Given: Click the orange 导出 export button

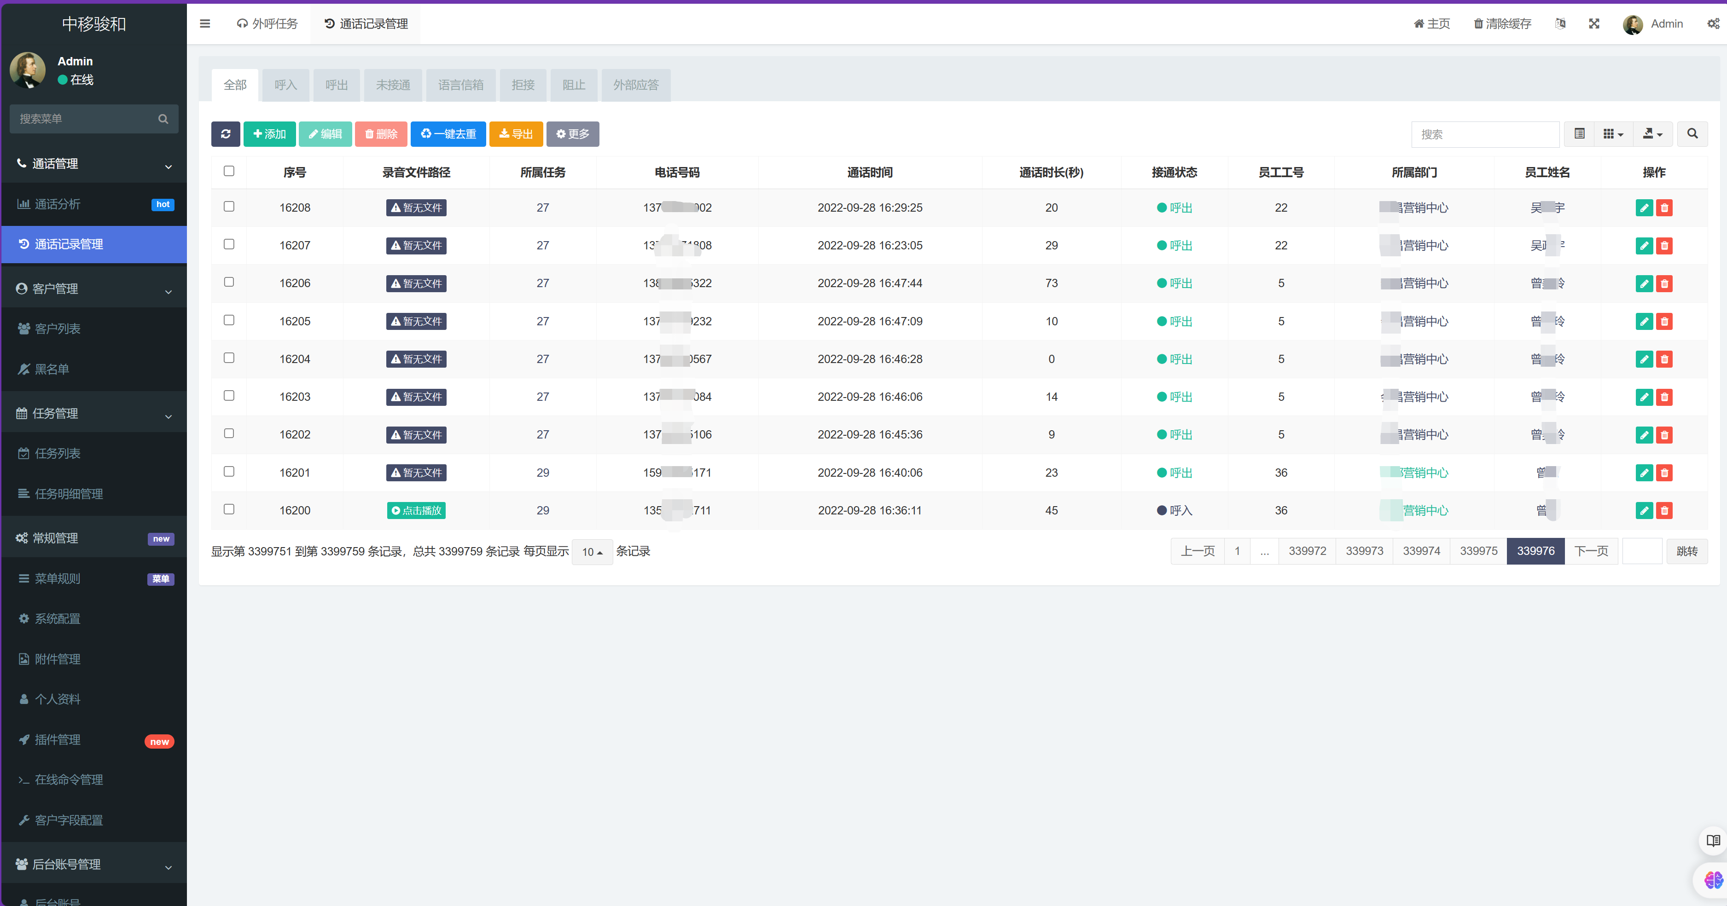Looking at the screenshot, I should 516,134.
